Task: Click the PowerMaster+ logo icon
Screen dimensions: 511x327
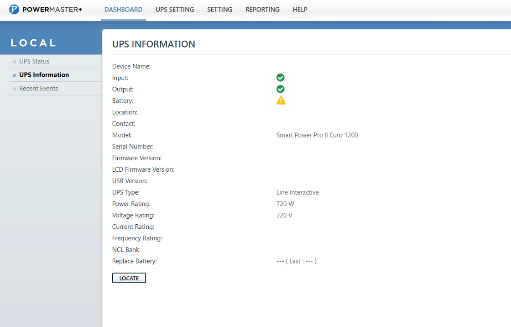Action: (14, 10)
